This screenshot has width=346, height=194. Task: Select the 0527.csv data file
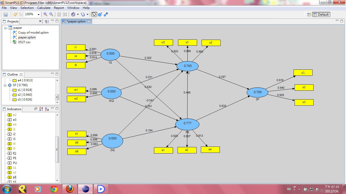tap(24, 42)
